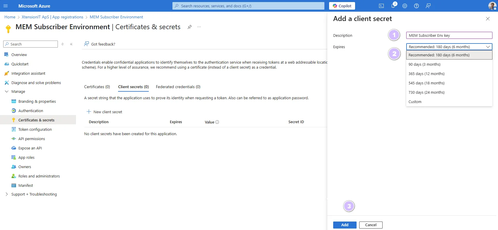Open API permissions in sidebar

(x=32, y=139)
